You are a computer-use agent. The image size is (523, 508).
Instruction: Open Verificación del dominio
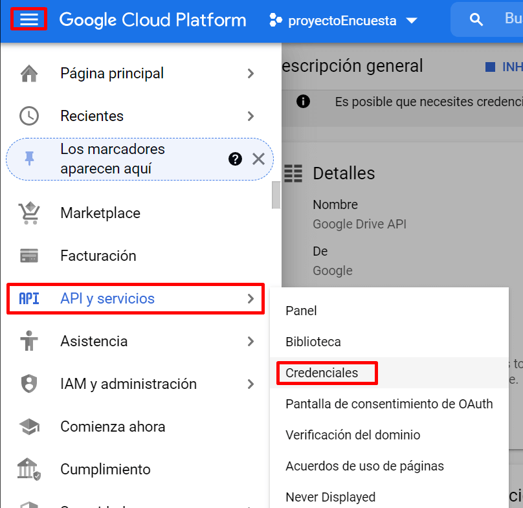click(x=389, y=435)
